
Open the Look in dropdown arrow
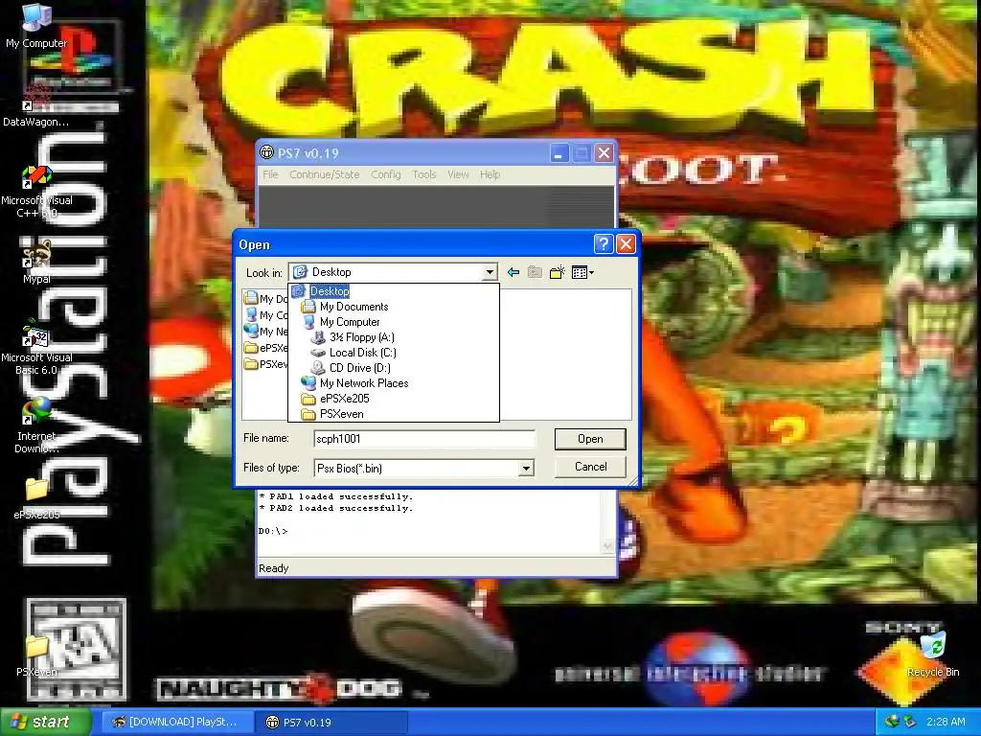coord(490,272)
